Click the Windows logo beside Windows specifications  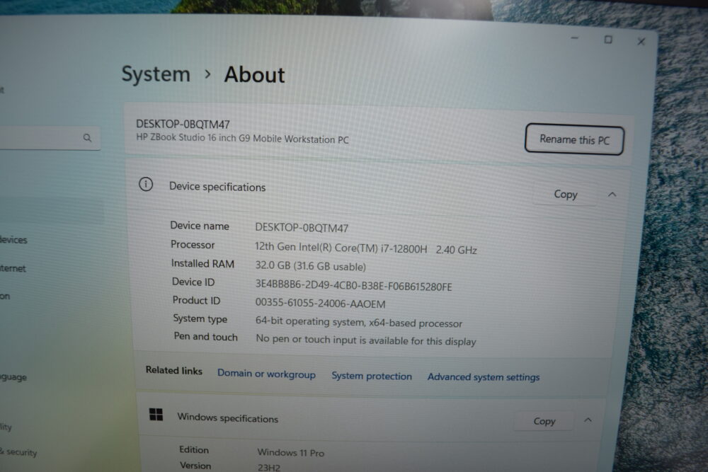(156, 414)
